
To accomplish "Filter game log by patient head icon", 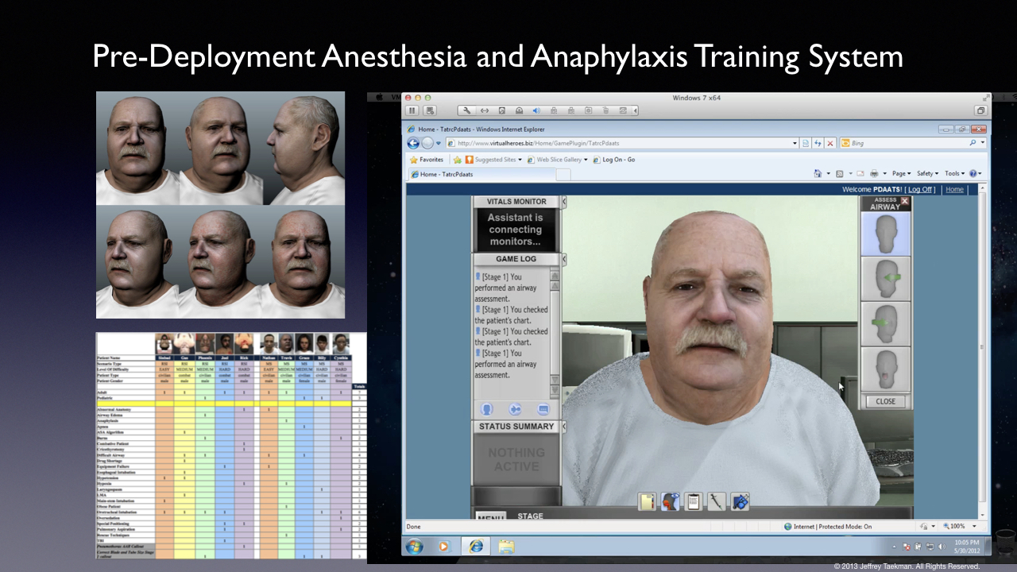I will point(486,409).
